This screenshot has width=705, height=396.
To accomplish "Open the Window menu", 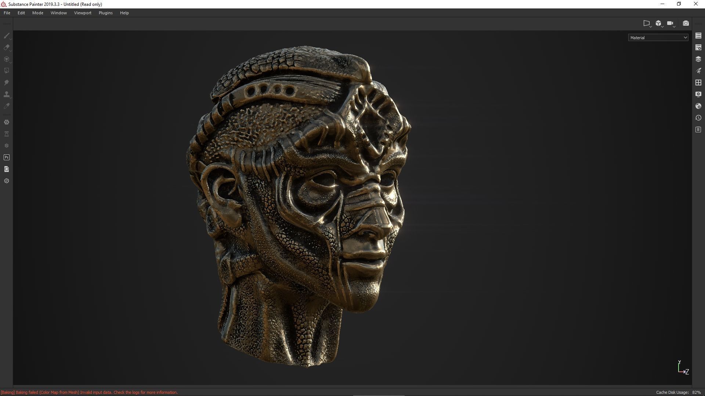I will tap(59, 13).
